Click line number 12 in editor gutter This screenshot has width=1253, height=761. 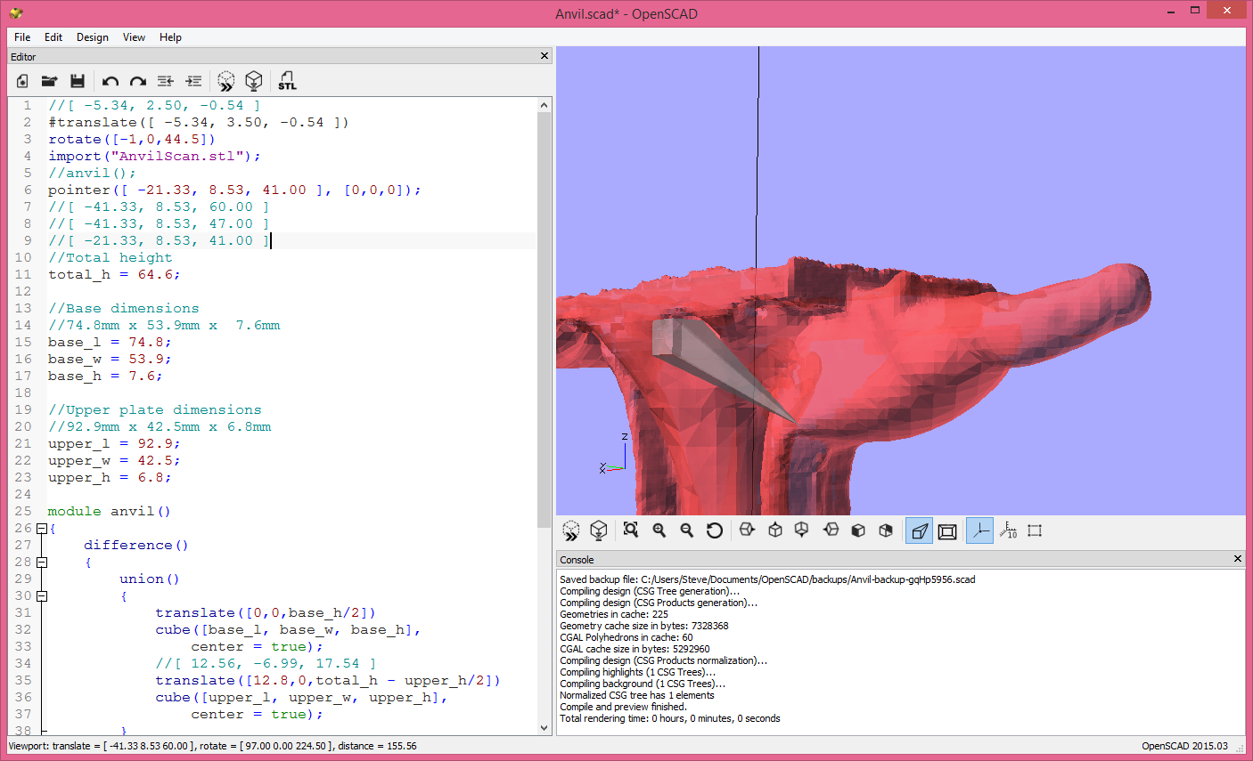click(23, 291)
